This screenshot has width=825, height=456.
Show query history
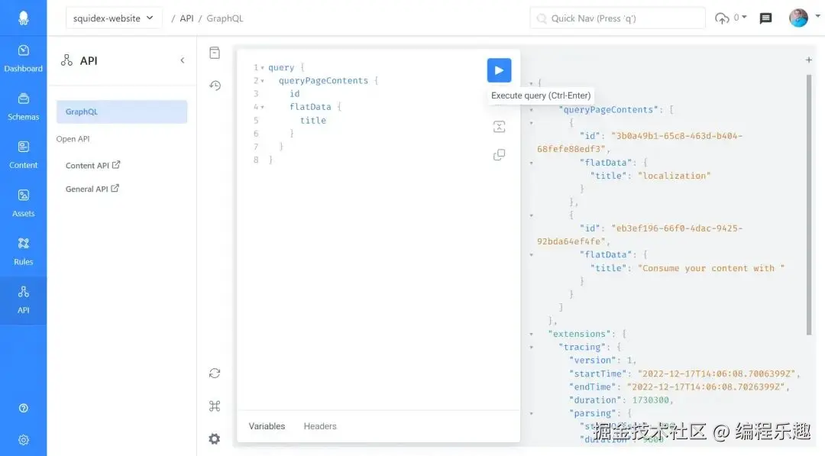(215, 86)
